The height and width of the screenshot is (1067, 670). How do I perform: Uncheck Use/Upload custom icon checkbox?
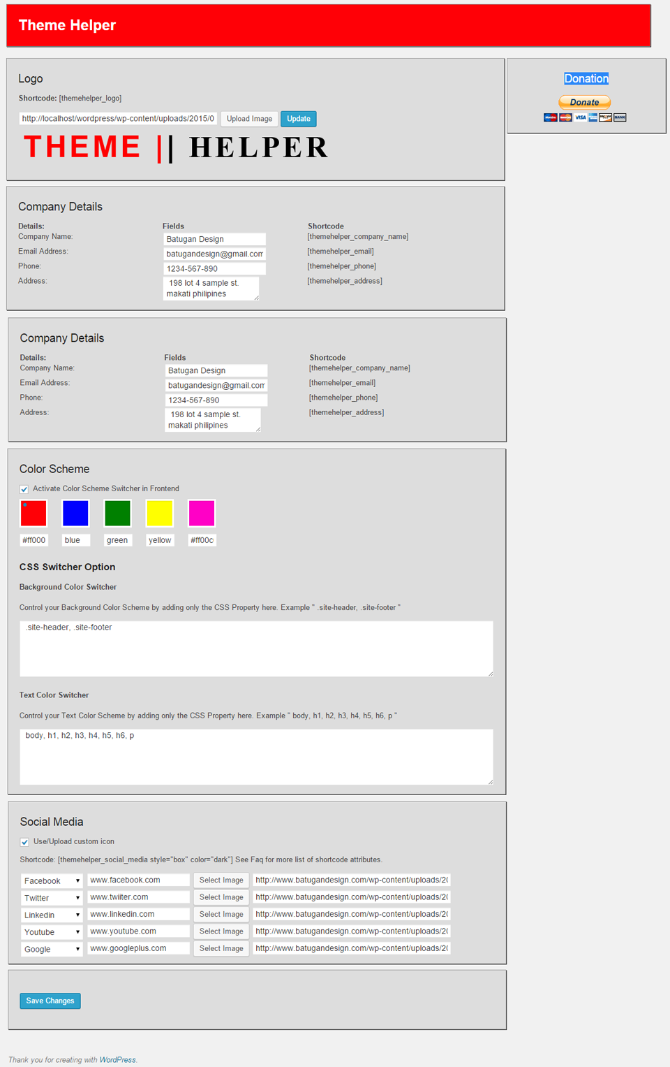tap(24, 842)
